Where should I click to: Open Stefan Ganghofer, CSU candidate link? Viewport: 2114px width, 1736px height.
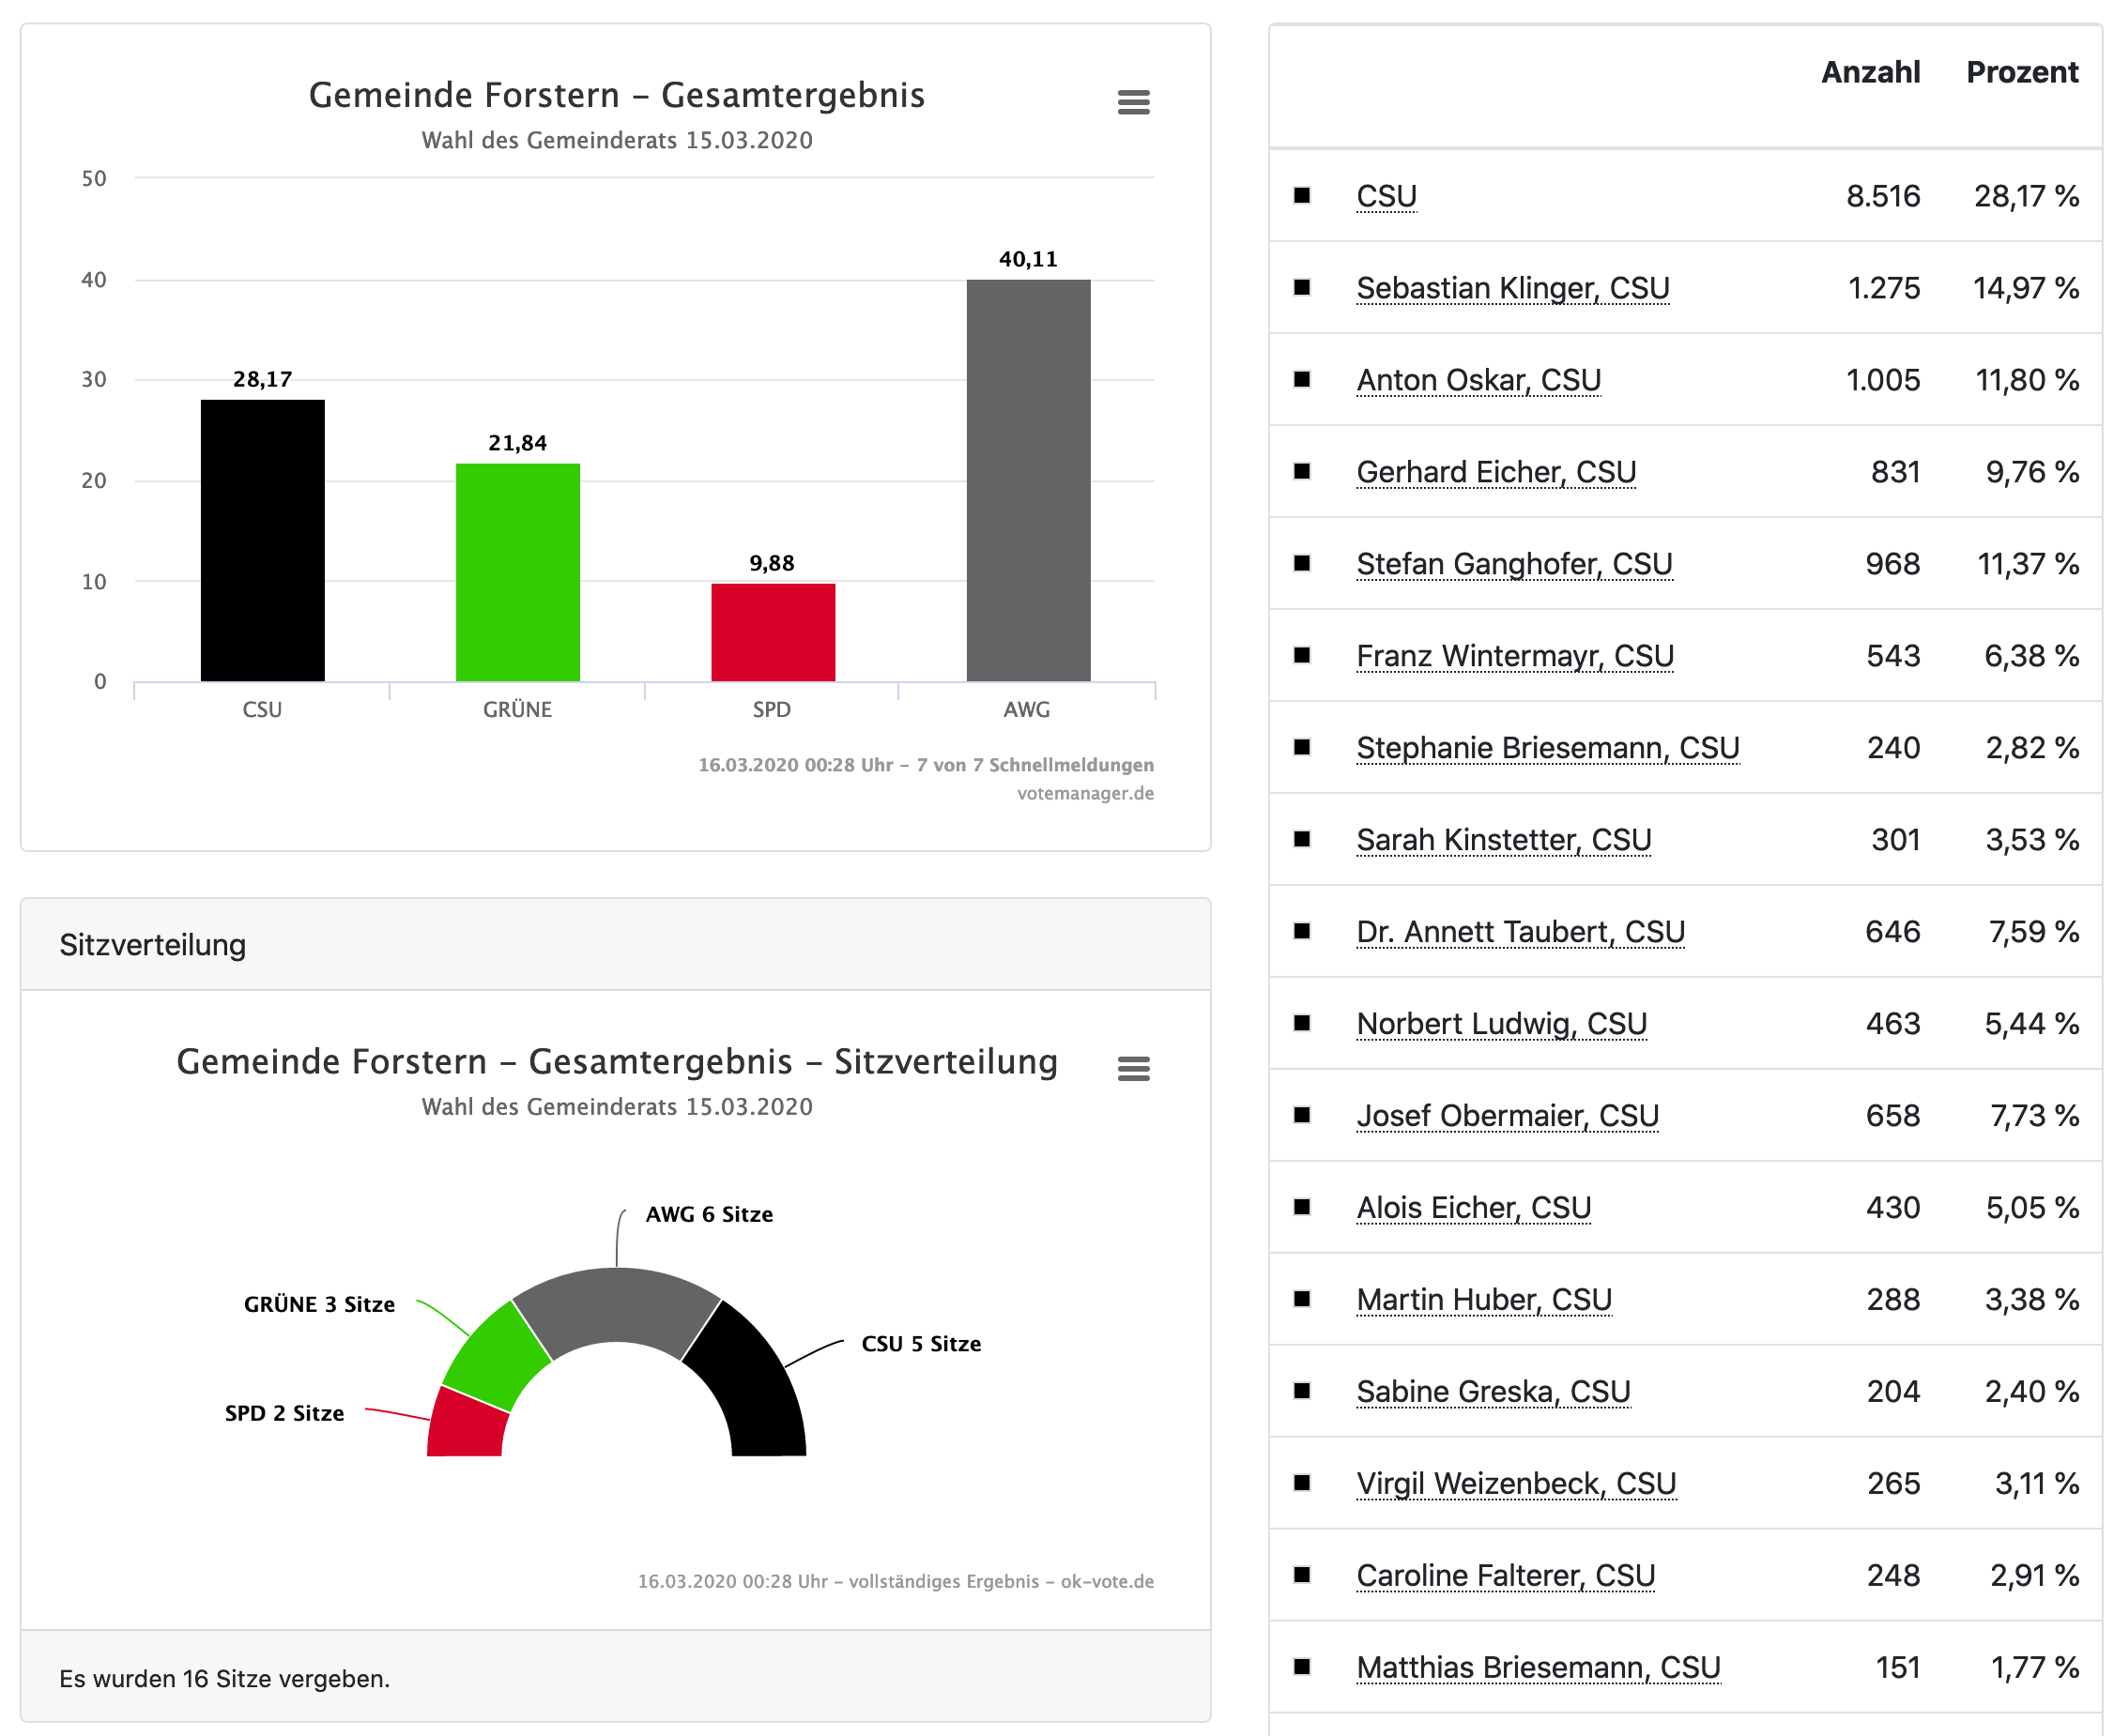pyautogui.click(x=1514, y=564)
